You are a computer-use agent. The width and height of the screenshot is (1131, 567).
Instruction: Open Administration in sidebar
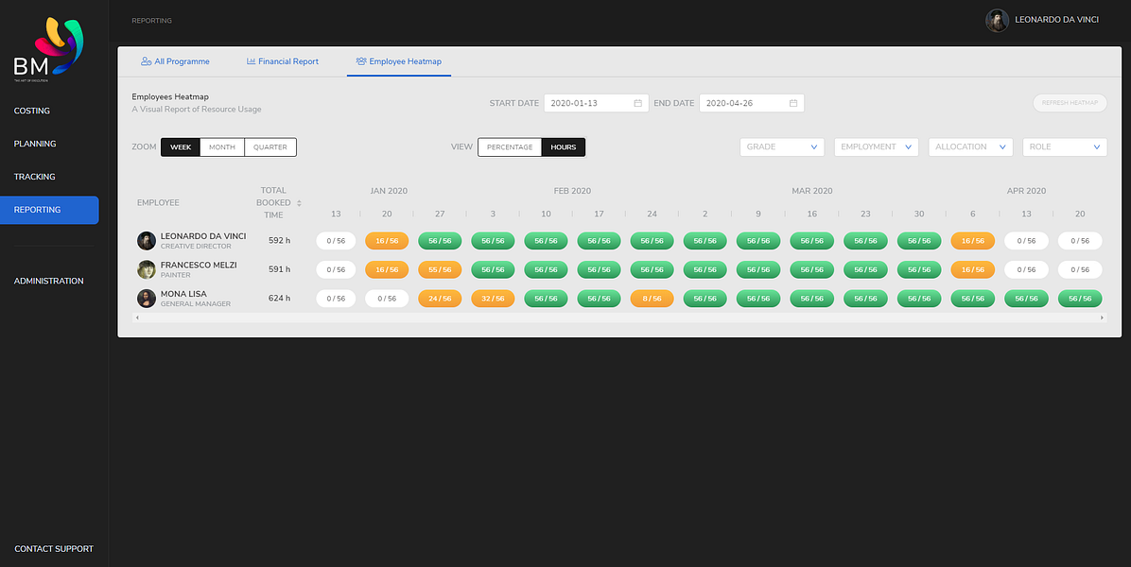[49, 281]
